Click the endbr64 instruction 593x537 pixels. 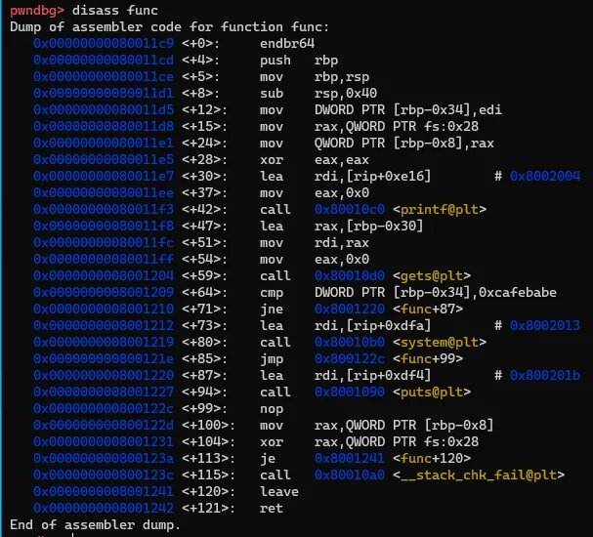287,43
